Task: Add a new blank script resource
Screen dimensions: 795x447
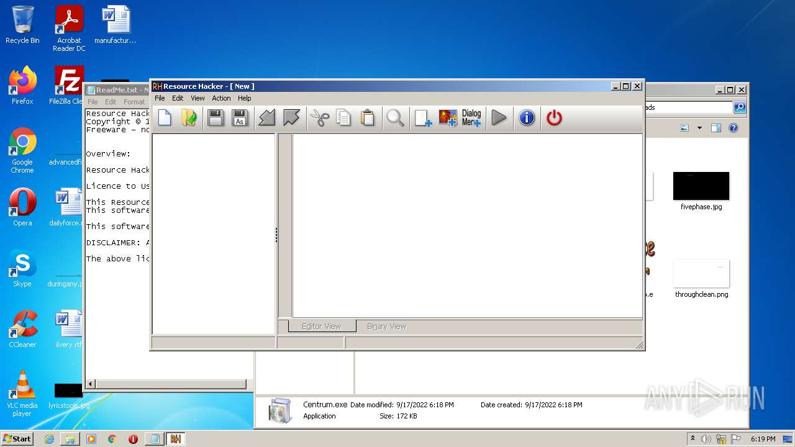Action: 423,117
